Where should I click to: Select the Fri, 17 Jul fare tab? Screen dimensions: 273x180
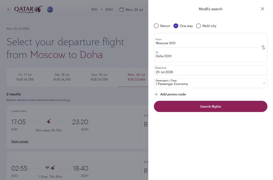(x=25, y=77)
